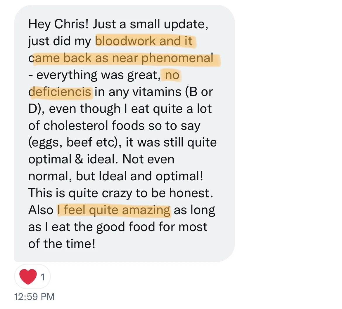Click the last line "of the time!"

[x=62, y=244]
